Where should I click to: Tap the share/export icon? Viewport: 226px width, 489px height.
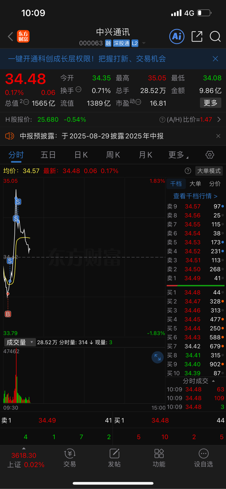click(197, 36)
